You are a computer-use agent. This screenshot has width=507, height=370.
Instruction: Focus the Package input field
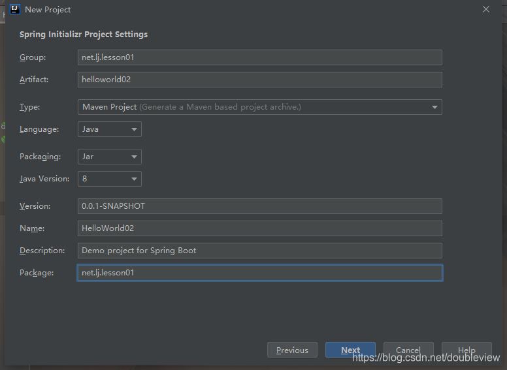(x=259, y=273)
